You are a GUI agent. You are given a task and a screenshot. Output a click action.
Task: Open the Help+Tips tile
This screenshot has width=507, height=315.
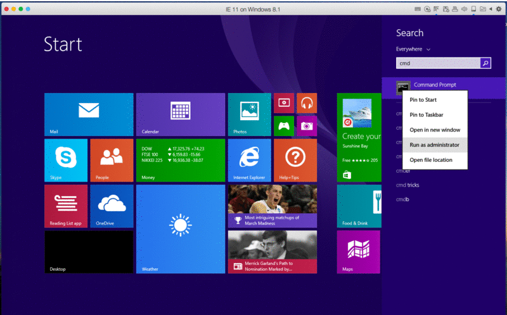(x=295, y=161)
